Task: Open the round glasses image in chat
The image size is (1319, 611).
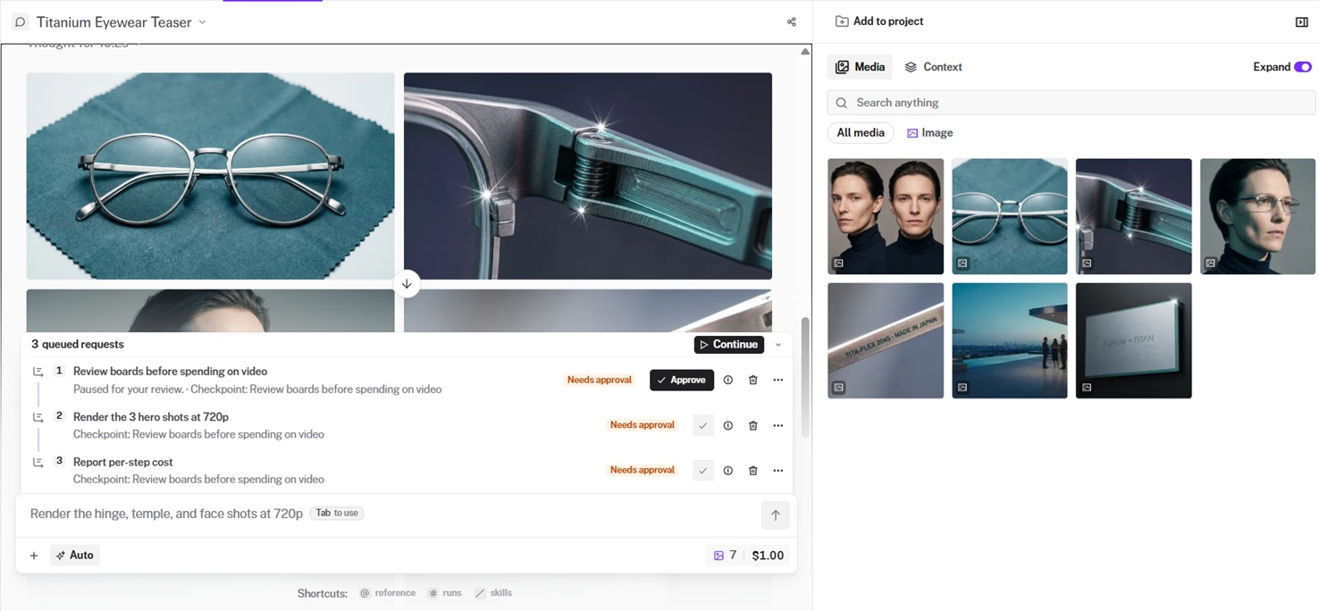Action: coord(210,176)
